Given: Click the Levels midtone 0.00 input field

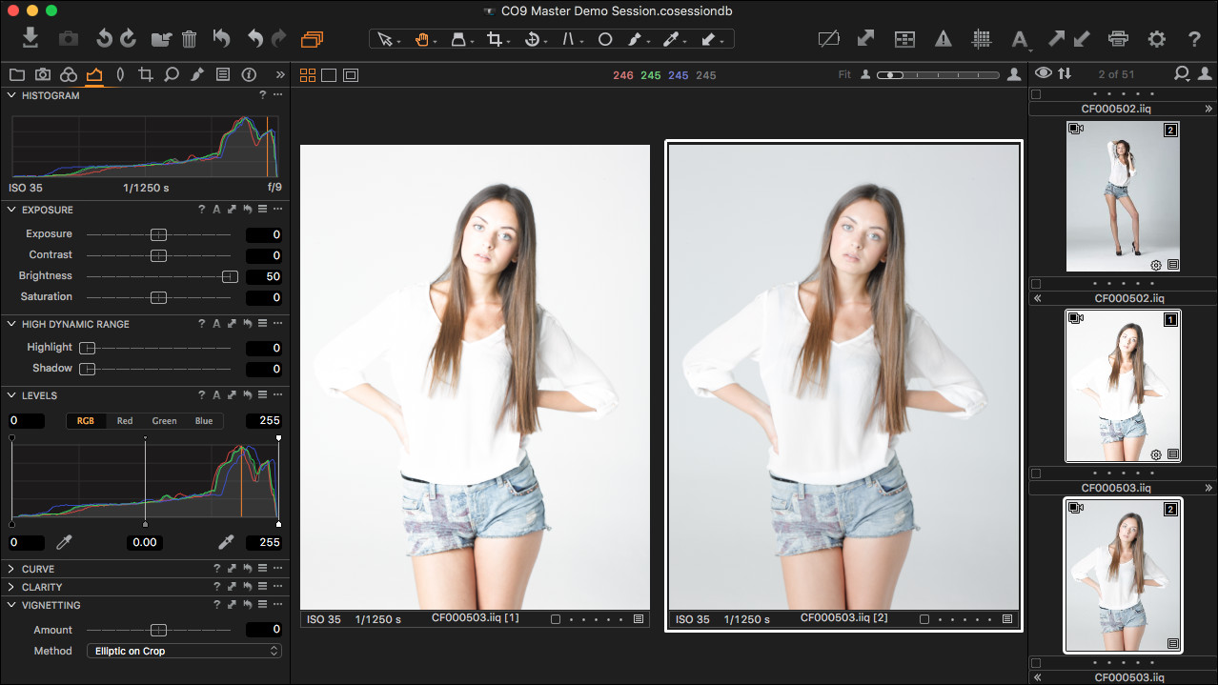Looking at the screenshot, I should (144, 542).
